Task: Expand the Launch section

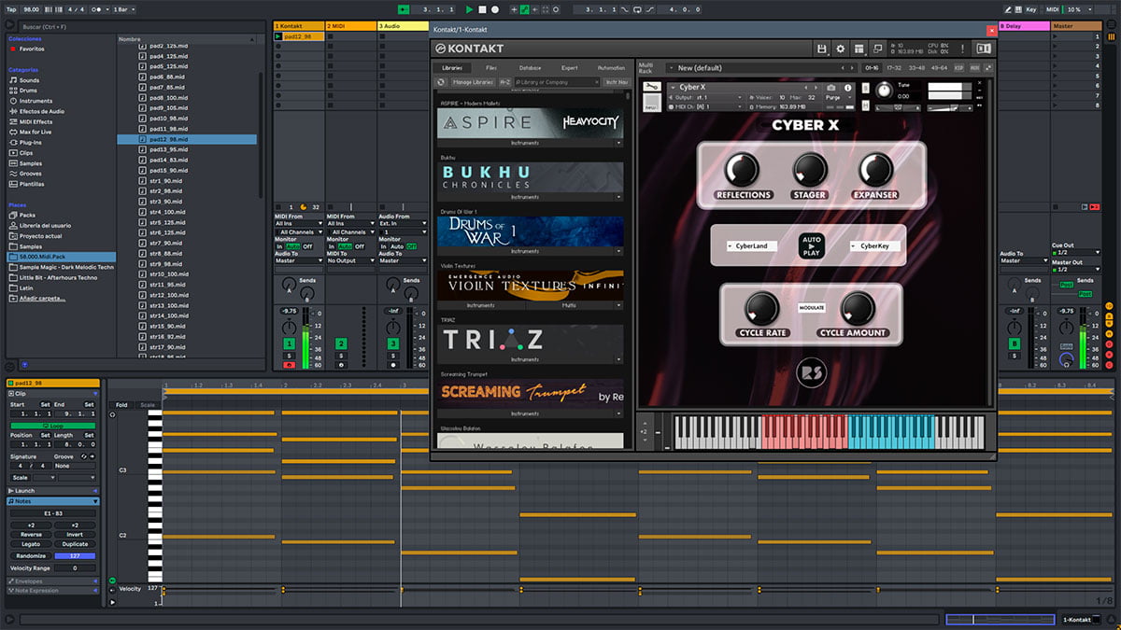Action: pos(52,490)
